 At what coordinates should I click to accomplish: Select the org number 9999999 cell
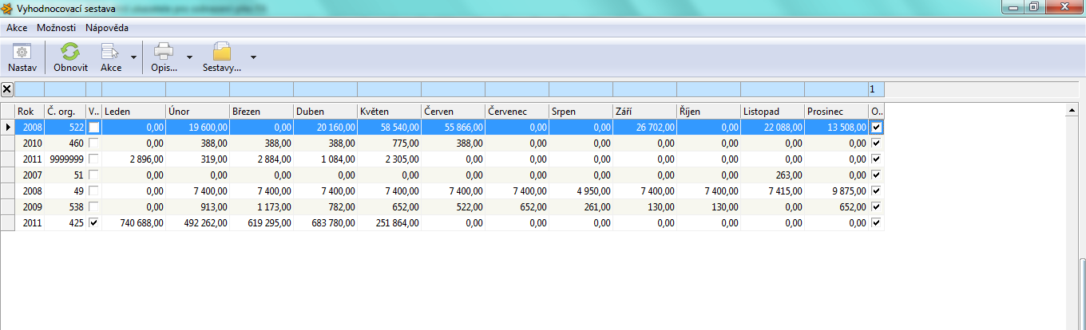pyautogui.click(x=65, y=159)
